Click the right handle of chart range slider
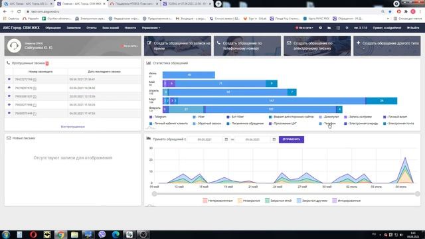The width and height of the screenshot is (425, 239). tap(418, 194)
